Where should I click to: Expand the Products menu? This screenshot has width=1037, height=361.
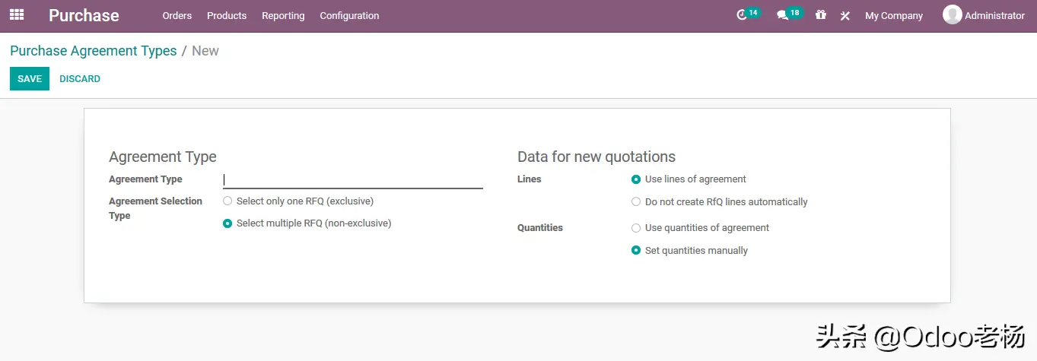tap(227, 16)
